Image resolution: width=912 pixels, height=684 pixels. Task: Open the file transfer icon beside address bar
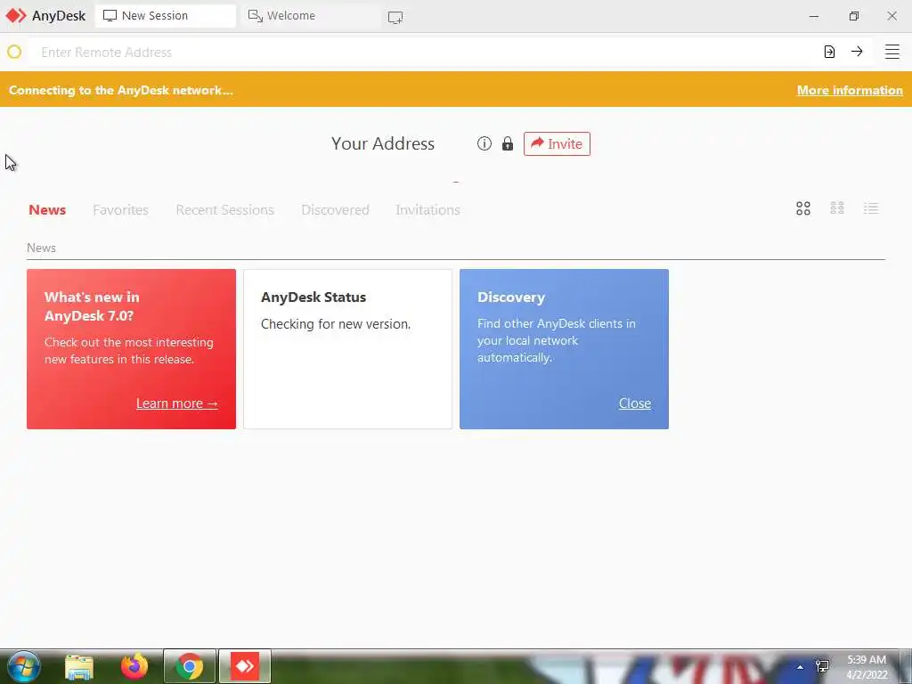[x=829, y=52]
